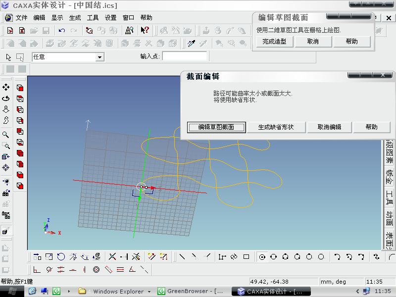Viewport: 396px width, 297px height.
Task: Select the orbit rotate view tool
Action: 6,98
